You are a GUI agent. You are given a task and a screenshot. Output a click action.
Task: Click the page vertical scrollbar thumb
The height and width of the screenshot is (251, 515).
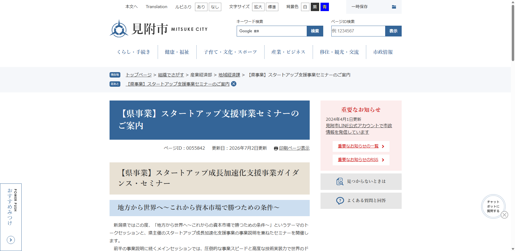[x=513, y=32]
